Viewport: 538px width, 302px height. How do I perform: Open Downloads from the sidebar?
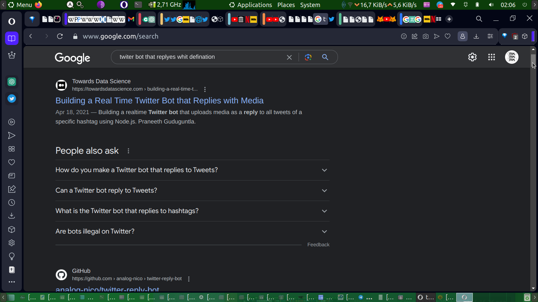click(12, 216)
